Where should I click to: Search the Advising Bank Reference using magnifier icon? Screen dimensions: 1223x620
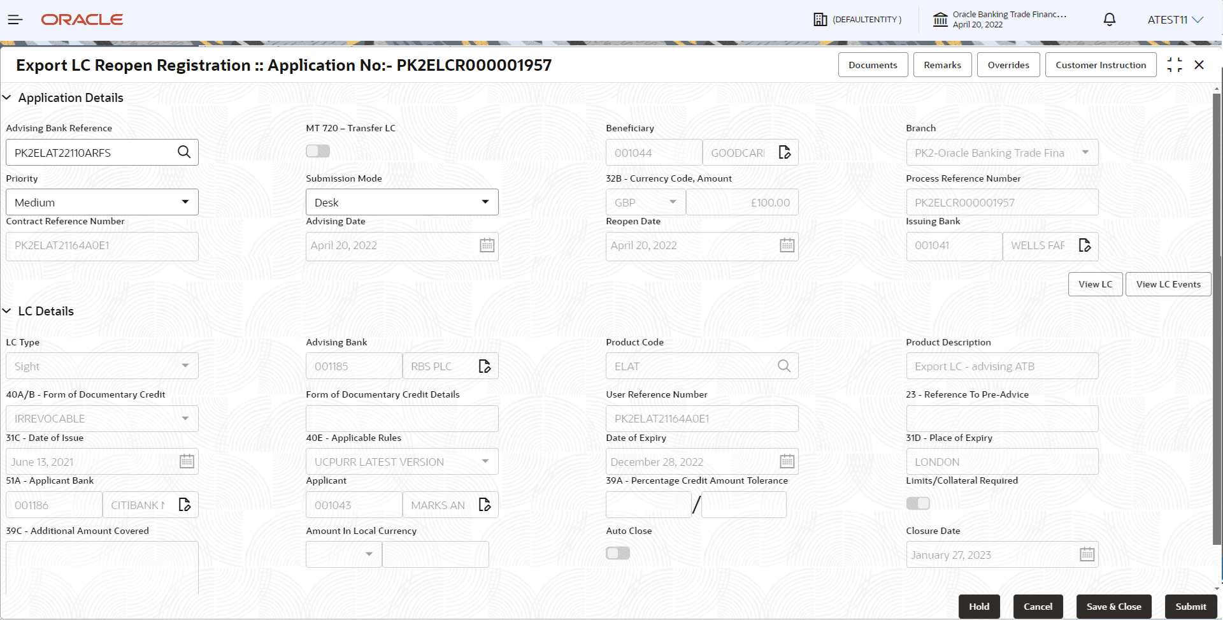[184, 152]
